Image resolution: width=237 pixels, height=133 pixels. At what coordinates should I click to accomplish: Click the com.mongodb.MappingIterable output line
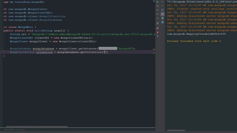pyautogui.click(x=196, y=34)
